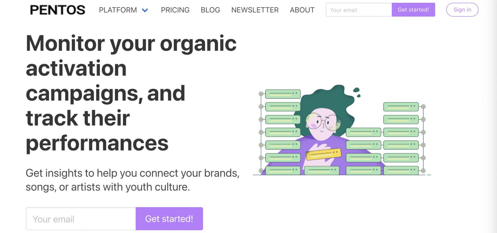Focus the header email field
Screen dimensions: 497x233
pyautogui.click(x=359, y=10)
